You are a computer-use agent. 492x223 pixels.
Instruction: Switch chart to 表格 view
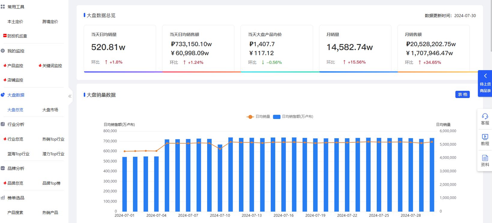[463, 94]
